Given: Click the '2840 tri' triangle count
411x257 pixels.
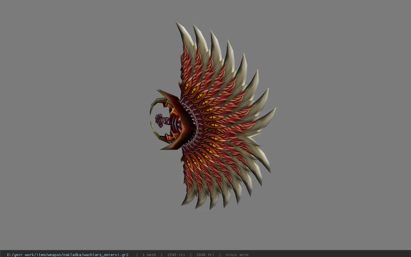Looking at the screenshot, I should 205,255.
